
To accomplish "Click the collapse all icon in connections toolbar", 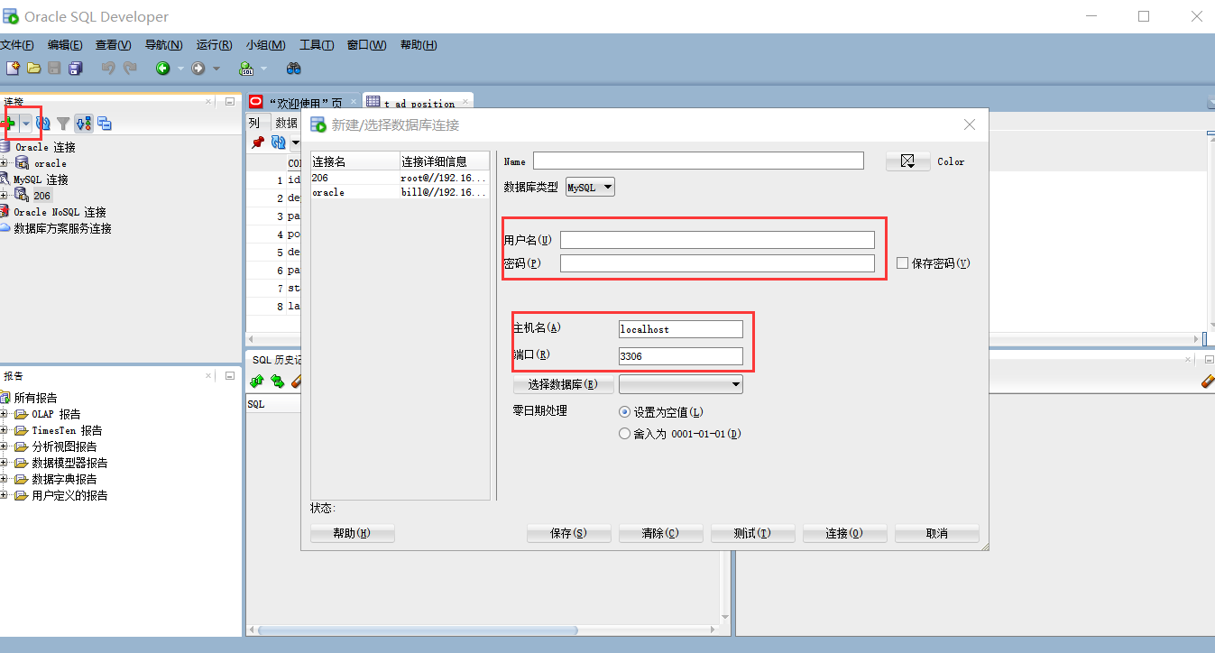I will click(x=105, y=124).
